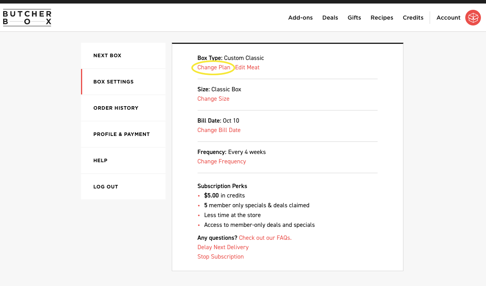Click the ButcherBox logo
Viewport: 486px width, 286px height.
tap(27, 18)
